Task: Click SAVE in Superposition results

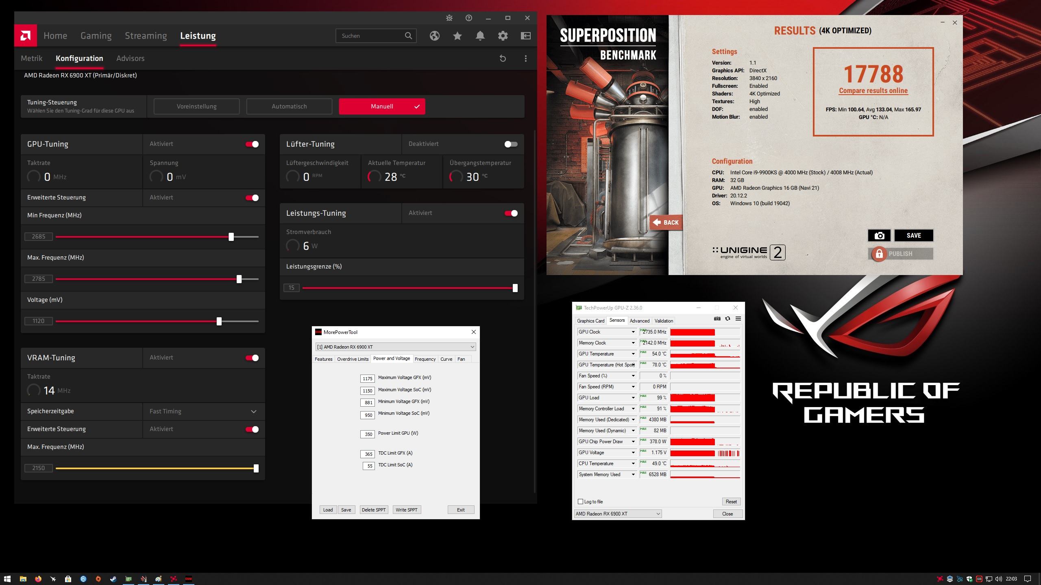Action: pos(914,236)
